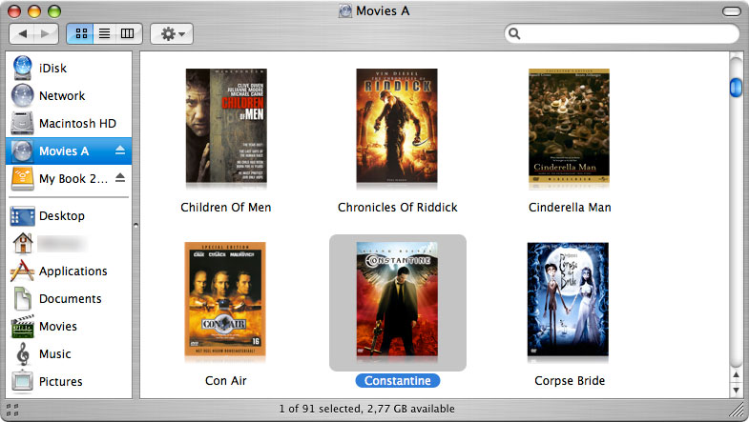This screenshot has height=422, width=749.
Task: Click the blue vertical scrollbar thumb
Action: [x=736, y=88]
